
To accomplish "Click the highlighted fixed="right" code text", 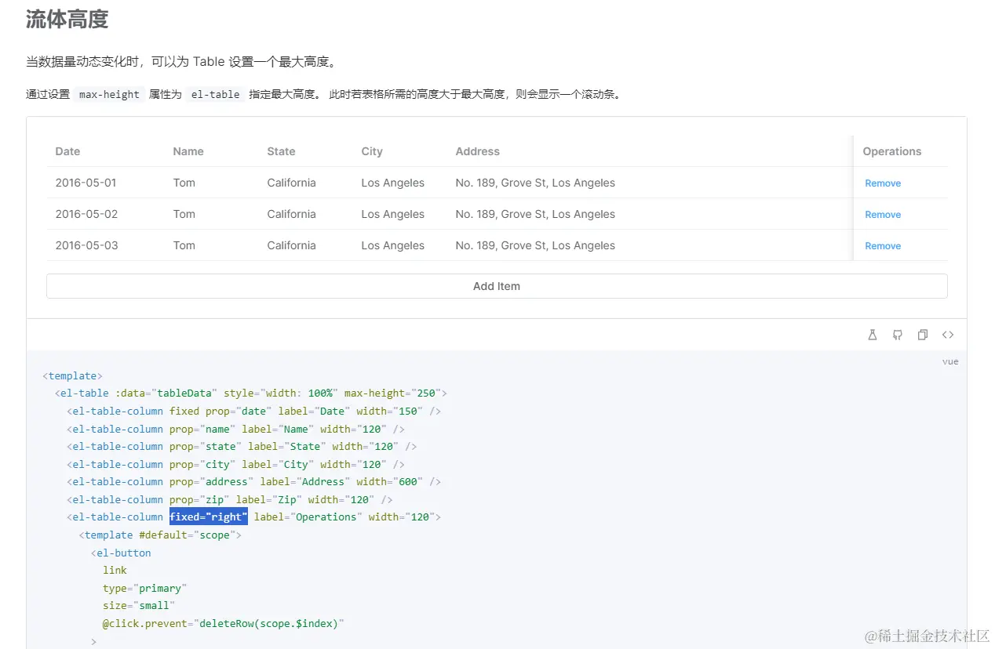I will coord(209,517).
